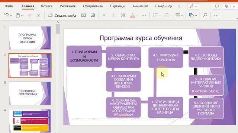Screen dimensions: 238x133
Task: Select the 4.2. ОСНОВЫ ВИДЕО МОНТАЖА box
Action: (206, 57)
